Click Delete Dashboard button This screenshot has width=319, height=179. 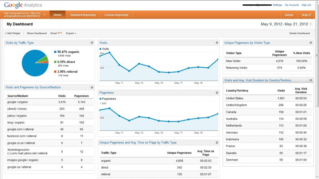(300, 33)
